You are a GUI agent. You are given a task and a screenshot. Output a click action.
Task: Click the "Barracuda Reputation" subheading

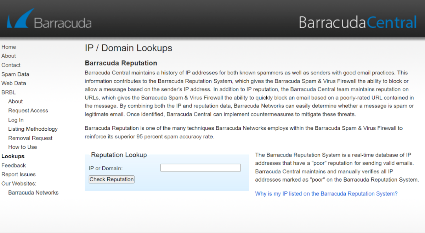point(121,63)
